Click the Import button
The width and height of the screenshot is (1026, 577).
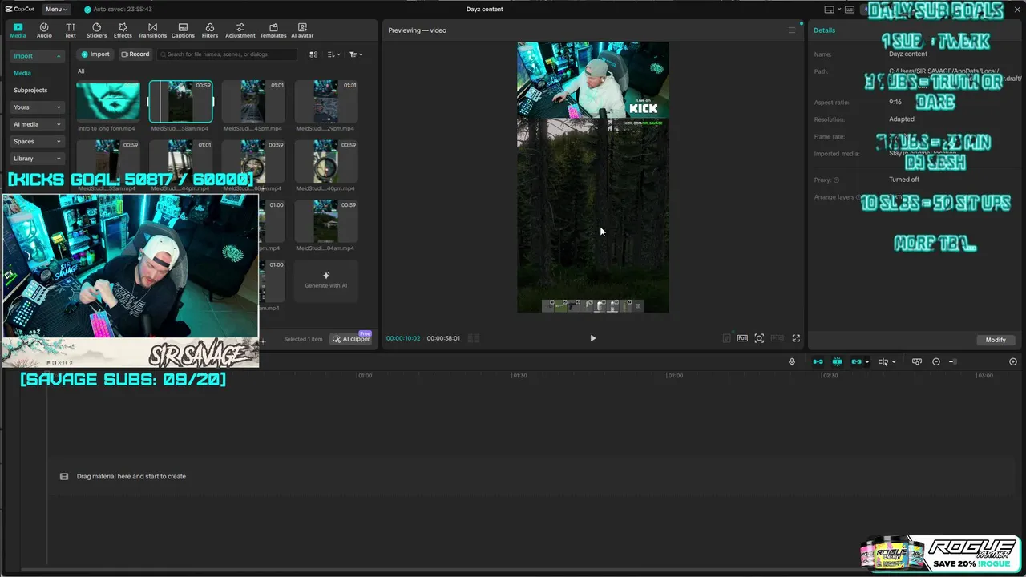click(95, 54)
